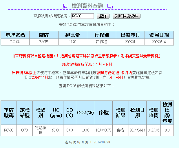179x148 pixels.
Task: Click the 2014/04/14 inspection date cell
Action: pos(138,130)
